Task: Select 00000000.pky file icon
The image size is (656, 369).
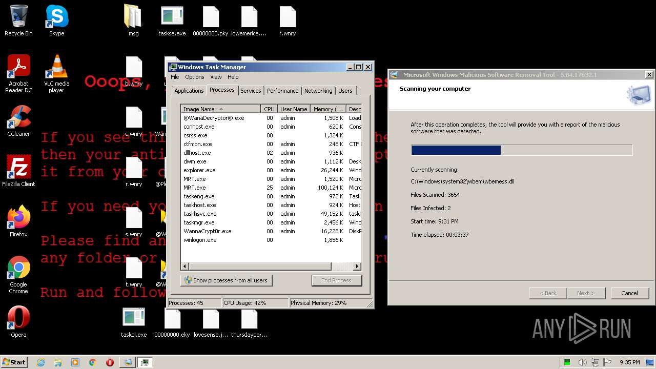Action: click(x=211, y=20)
